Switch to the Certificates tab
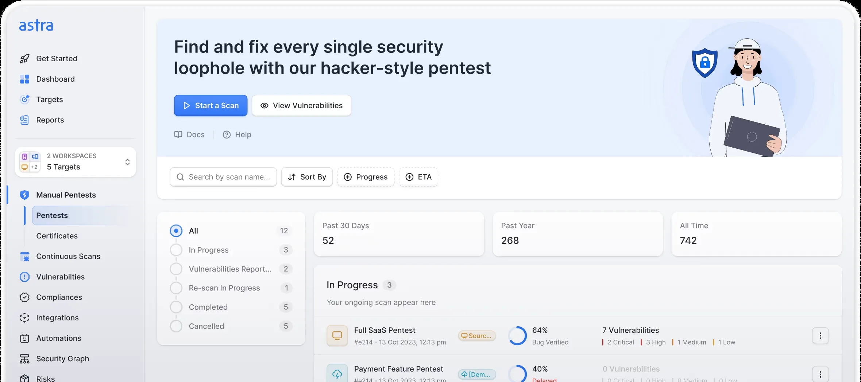The image size is (861, 382). pyautogui.click(x=57, y=236)
